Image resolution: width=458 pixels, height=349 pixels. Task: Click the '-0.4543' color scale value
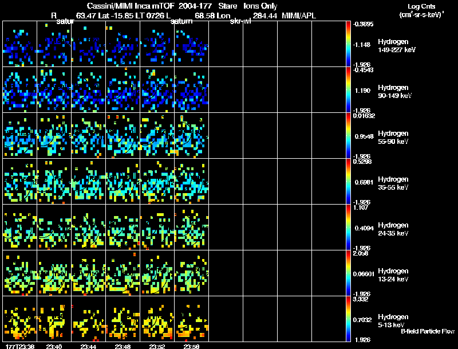point(363,70)
